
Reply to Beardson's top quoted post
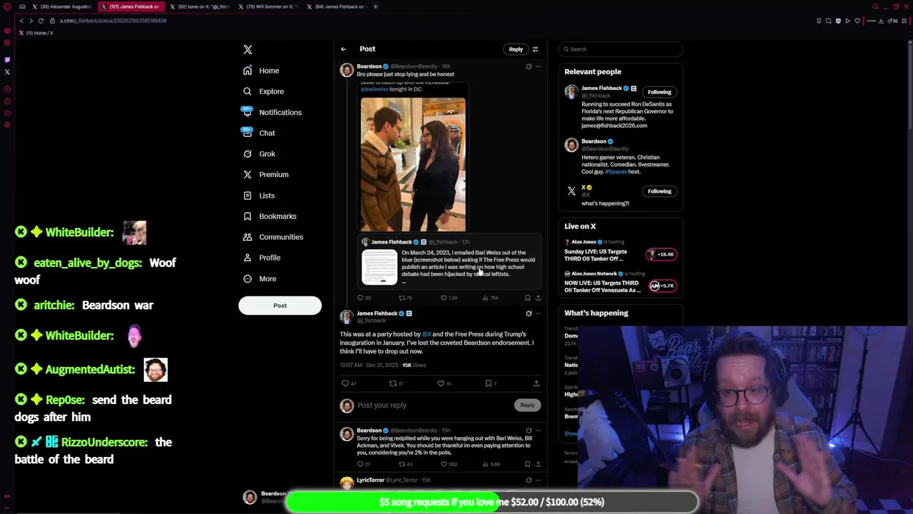[362, 298]
